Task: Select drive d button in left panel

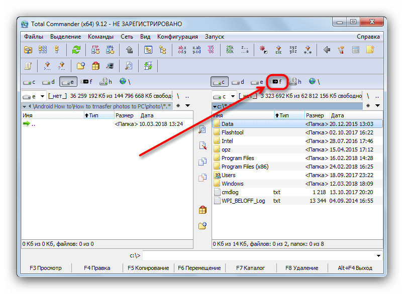Action: [x=49, y=82]
